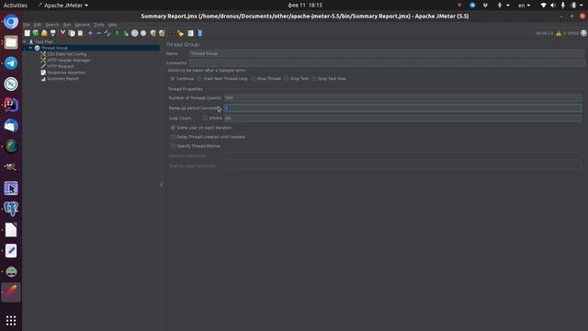
Task: Click the Clear results toolbar icon
Action: click(153, 33)
